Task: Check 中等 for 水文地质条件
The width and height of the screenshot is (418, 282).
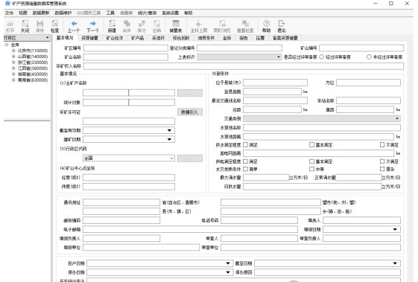Action: (311, 169)
